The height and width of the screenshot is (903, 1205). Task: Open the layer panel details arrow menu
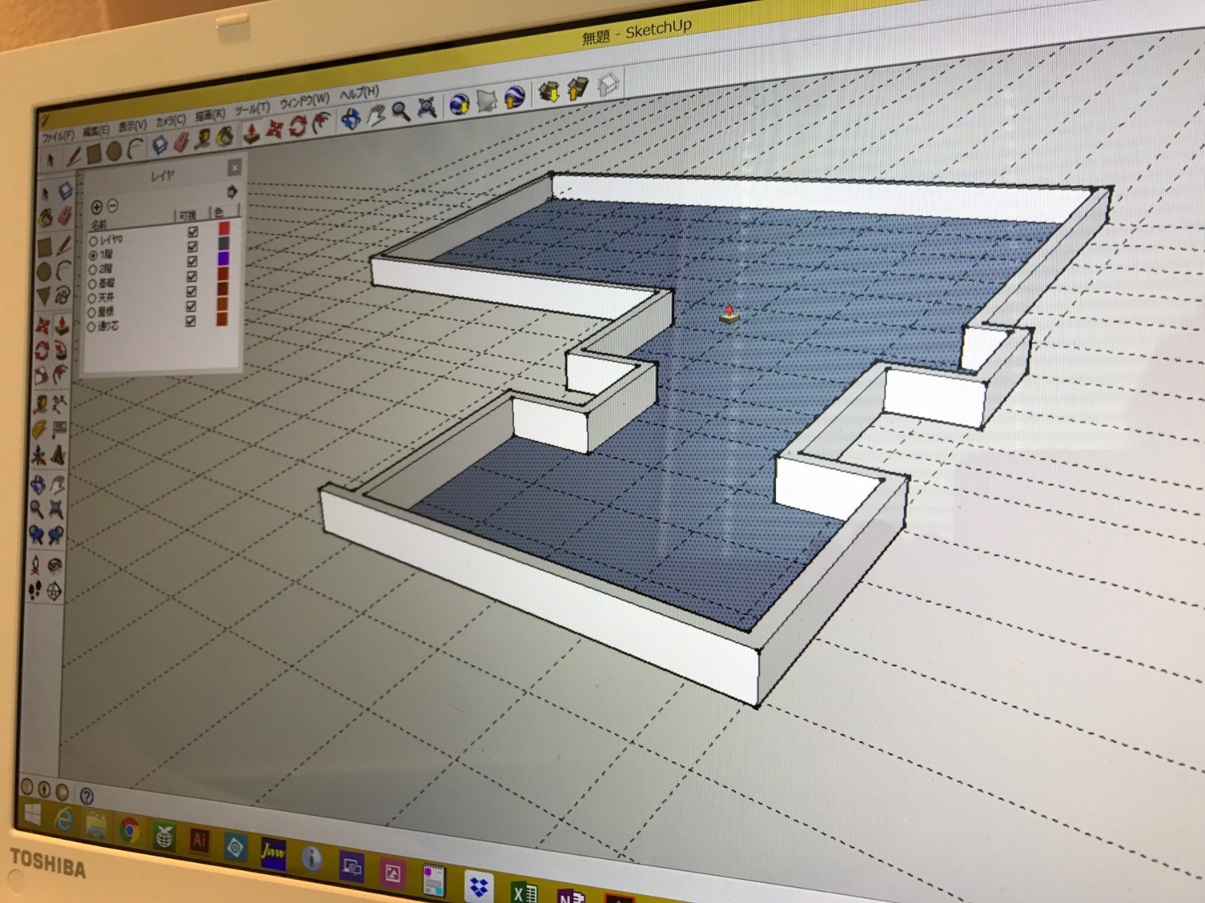tap(231, 192)
